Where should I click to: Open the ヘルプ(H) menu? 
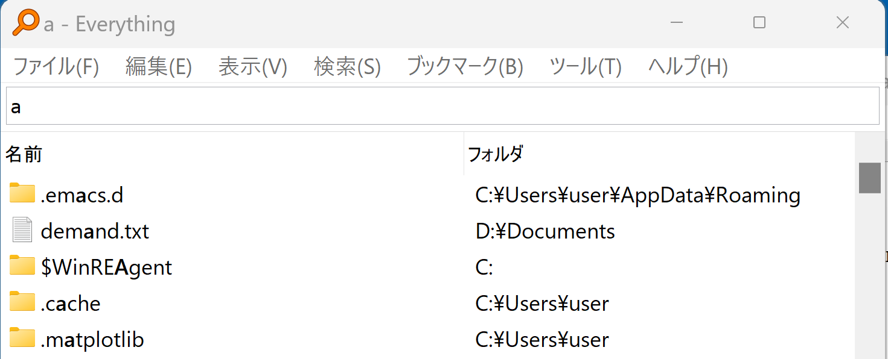click(x=688, y=66)
